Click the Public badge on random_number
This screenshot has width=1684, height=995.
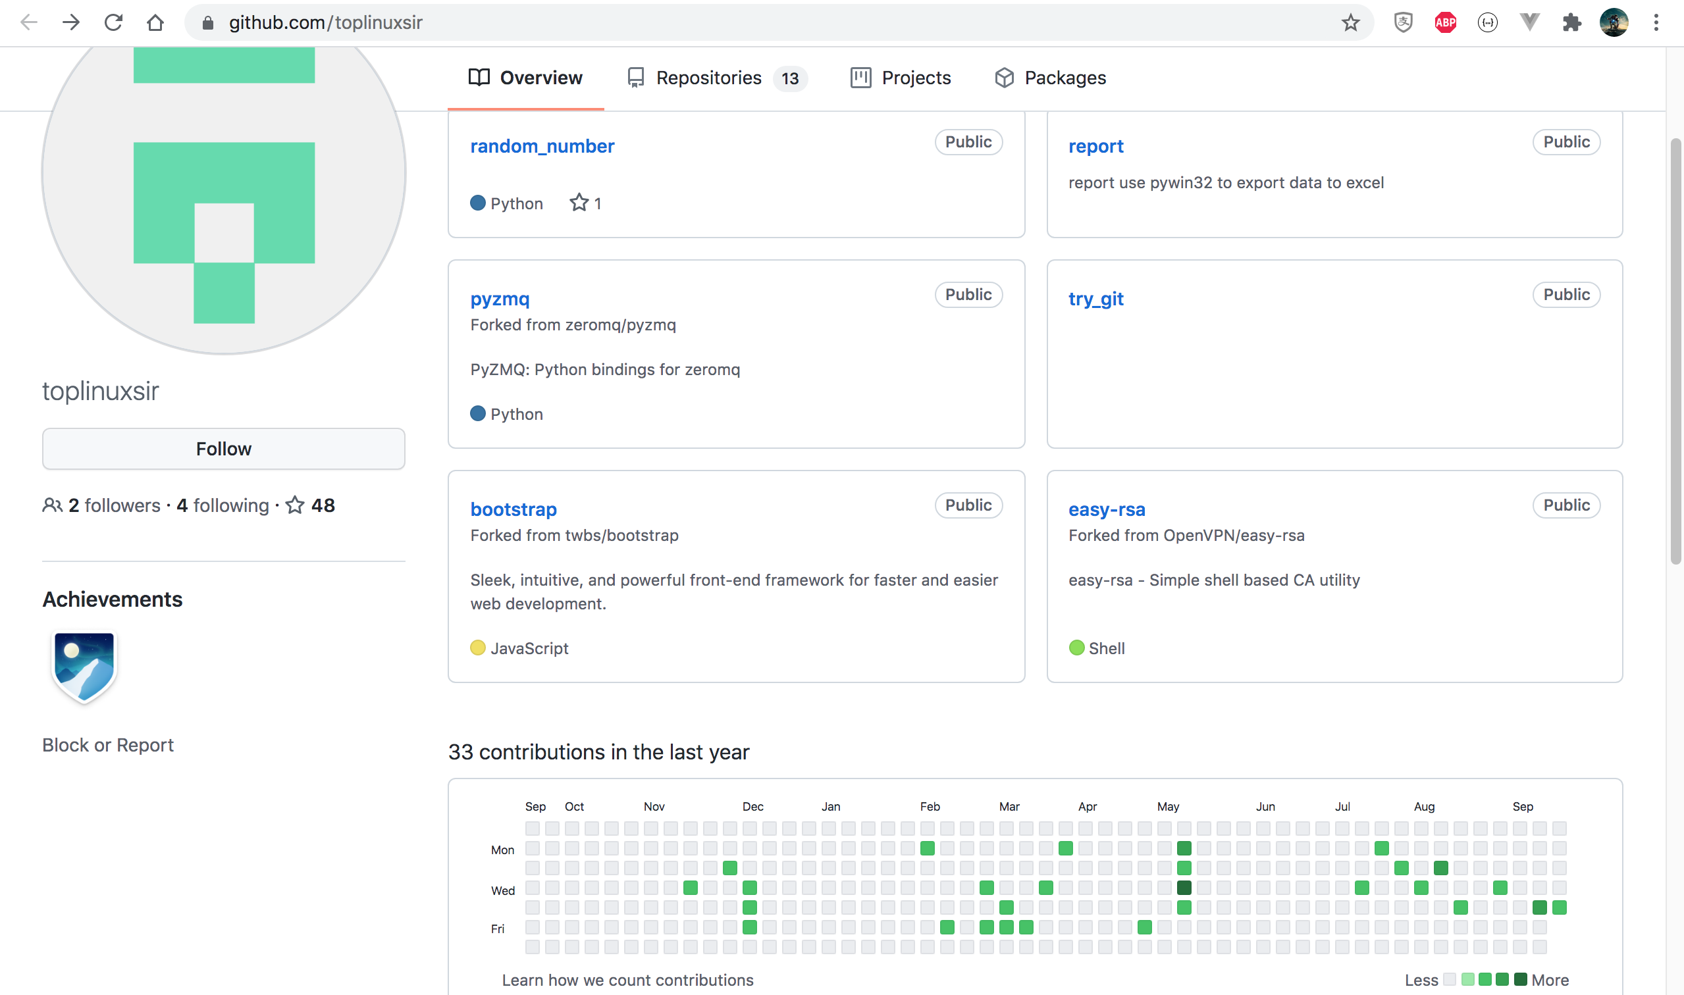pyautogui.click(x=968, y=142)
